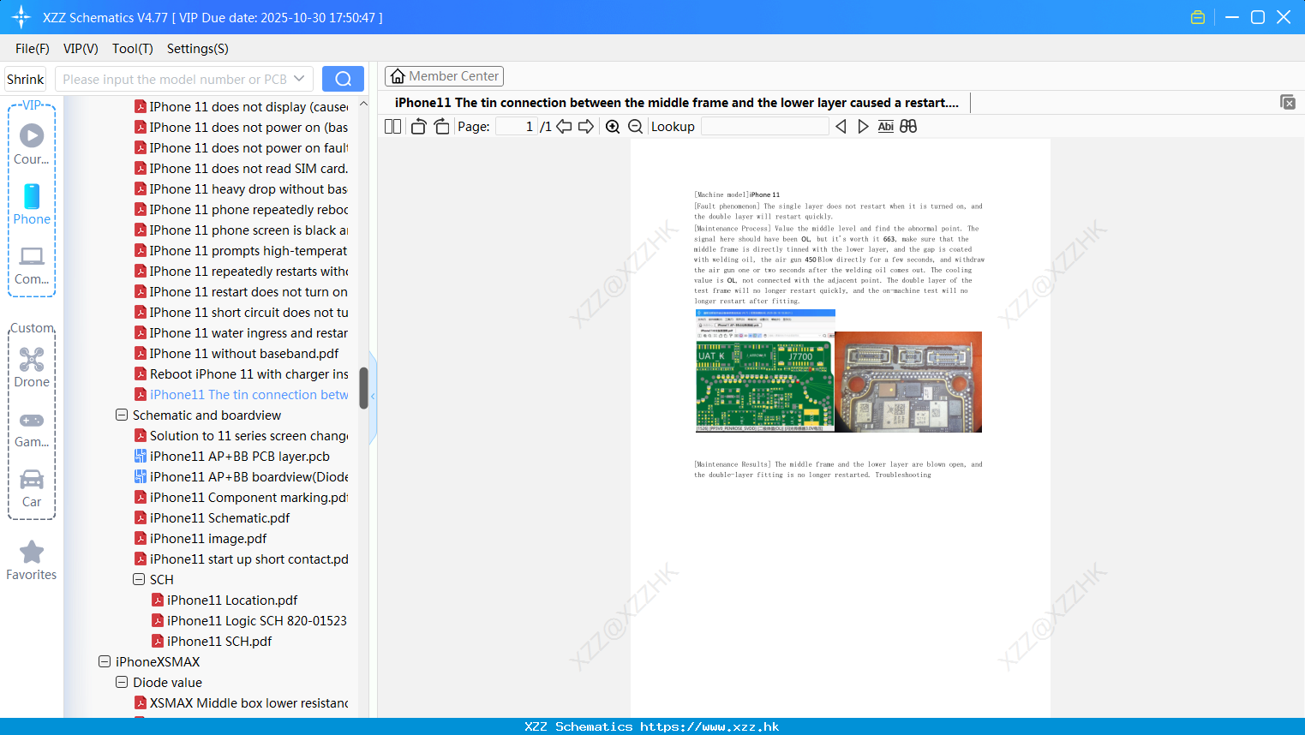Open the Drone sidebar category
Viewport: 1305px width, 735px height.
32,367
